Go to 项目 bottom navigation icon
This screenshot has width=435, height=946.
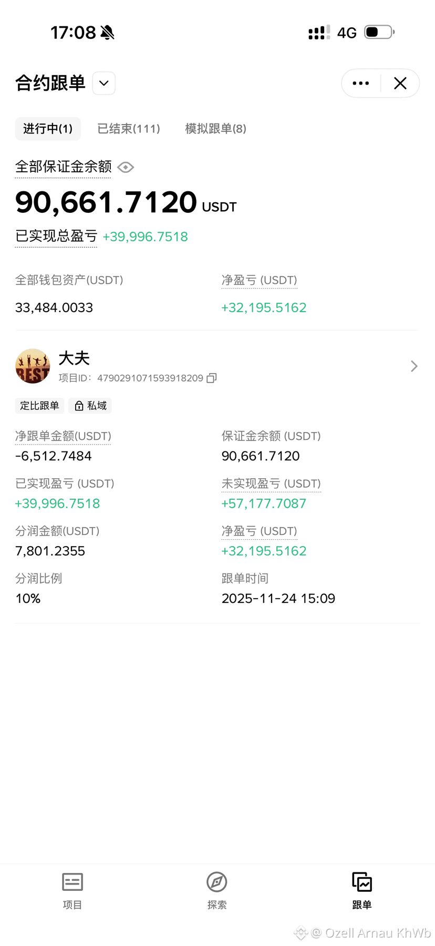72,883
